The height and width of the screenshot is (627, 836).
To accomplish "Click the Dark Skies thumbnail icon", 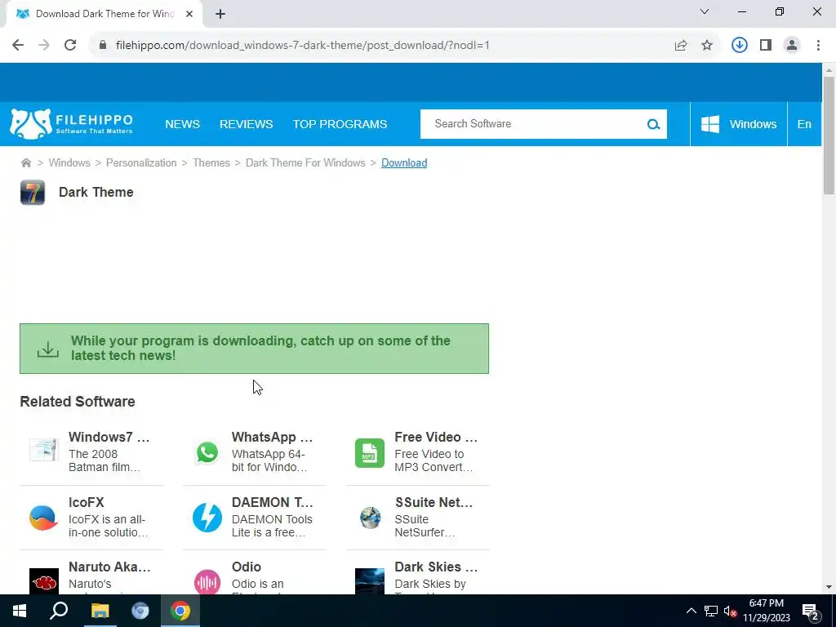I will click(x=370, y=581).
